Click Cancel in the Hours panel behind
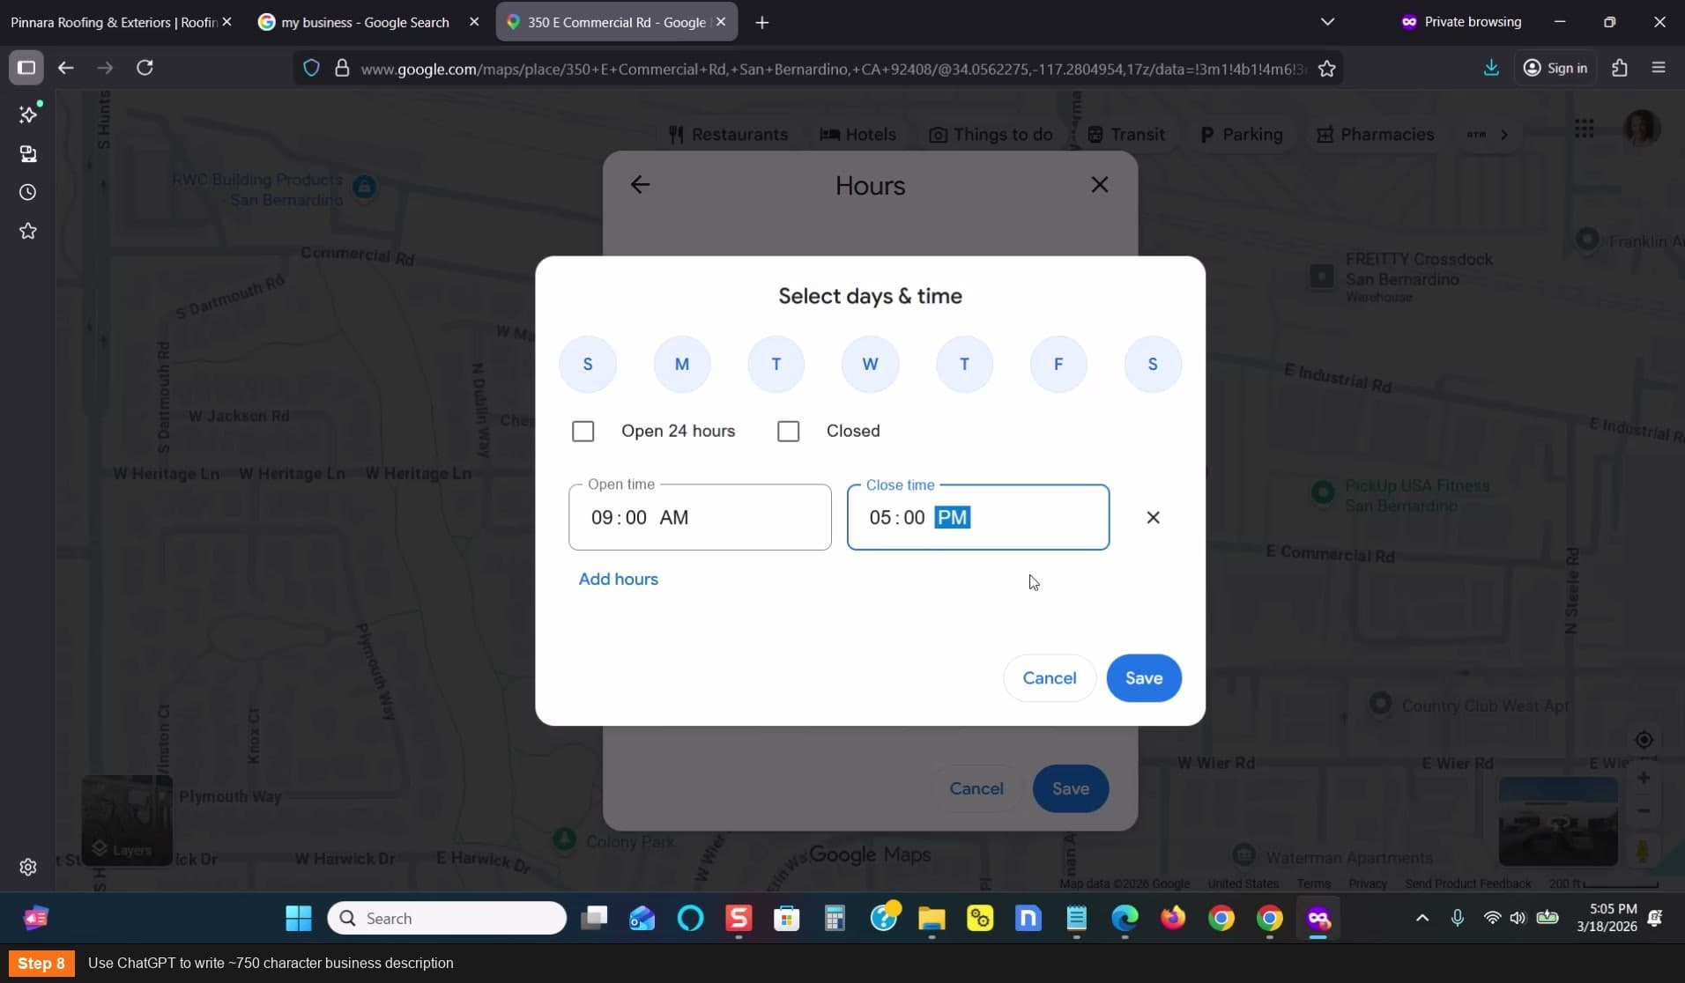The image size is (1685, 983). 976,788
